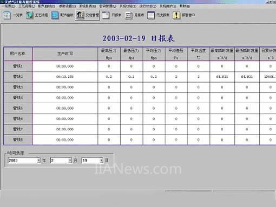The height and width of the screenshot is (207, 276).
Task: Open the 帮助 help menu
Action: coord(185,6)
